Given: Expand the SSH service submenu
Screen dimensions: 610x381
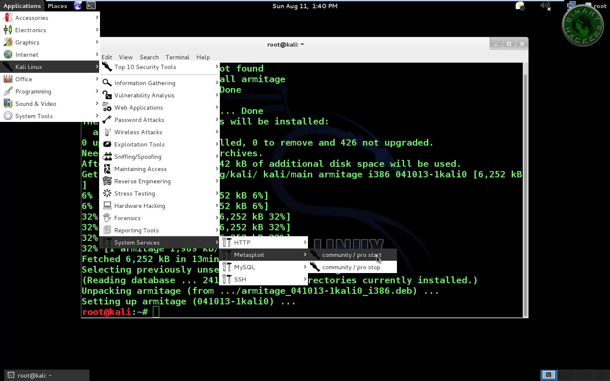Looking at the screenshot, I should (x=240, y=279).
